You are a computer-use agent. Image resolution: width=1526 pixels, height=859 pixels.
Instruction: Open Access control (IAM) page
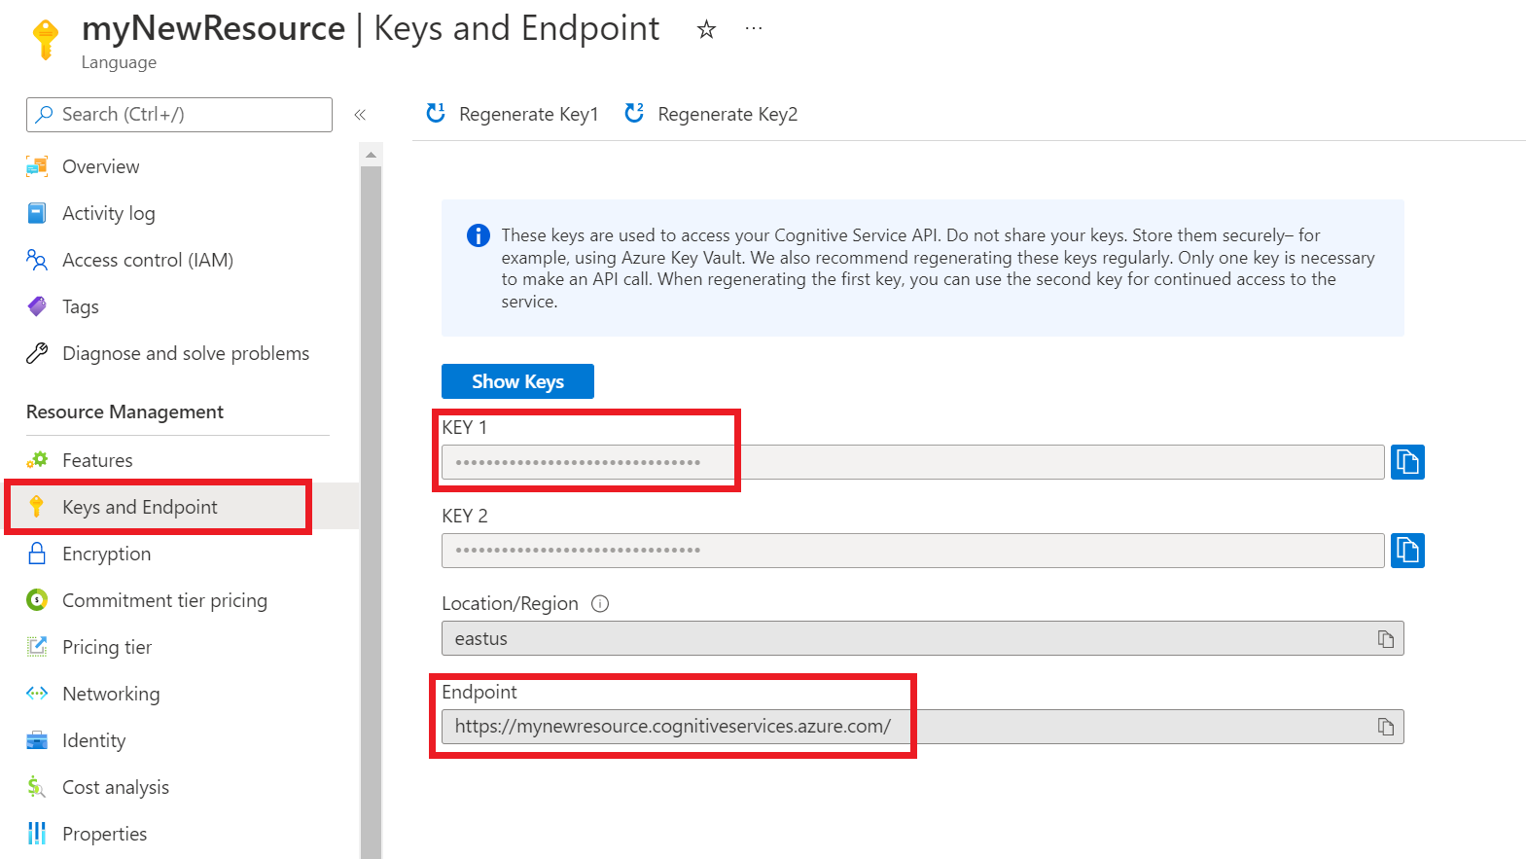click(x=147, y=260)
